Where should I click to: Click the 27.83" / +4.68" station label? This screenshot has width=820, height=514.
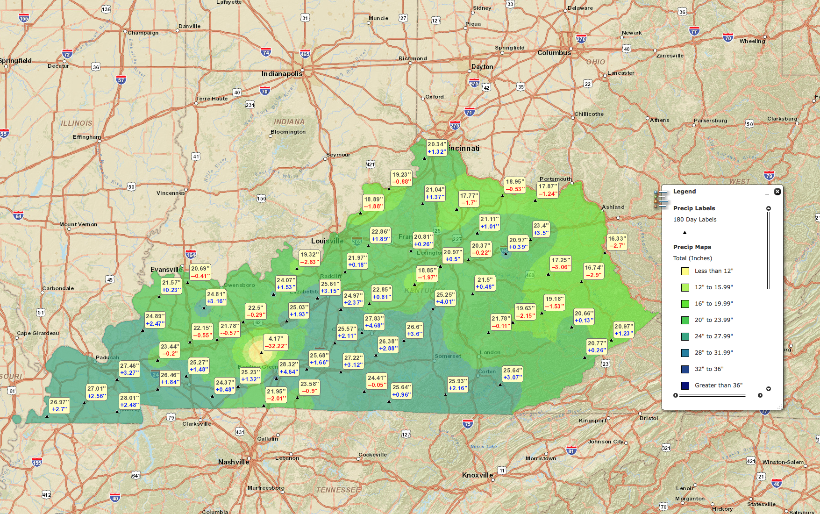(x=374, y=322)
